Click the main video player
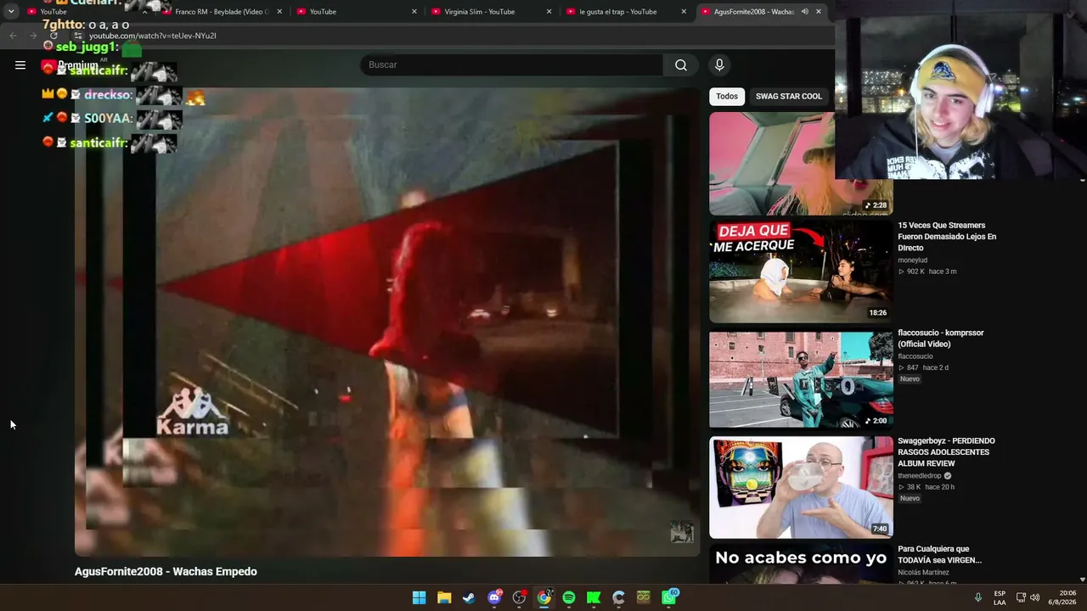 387,321
